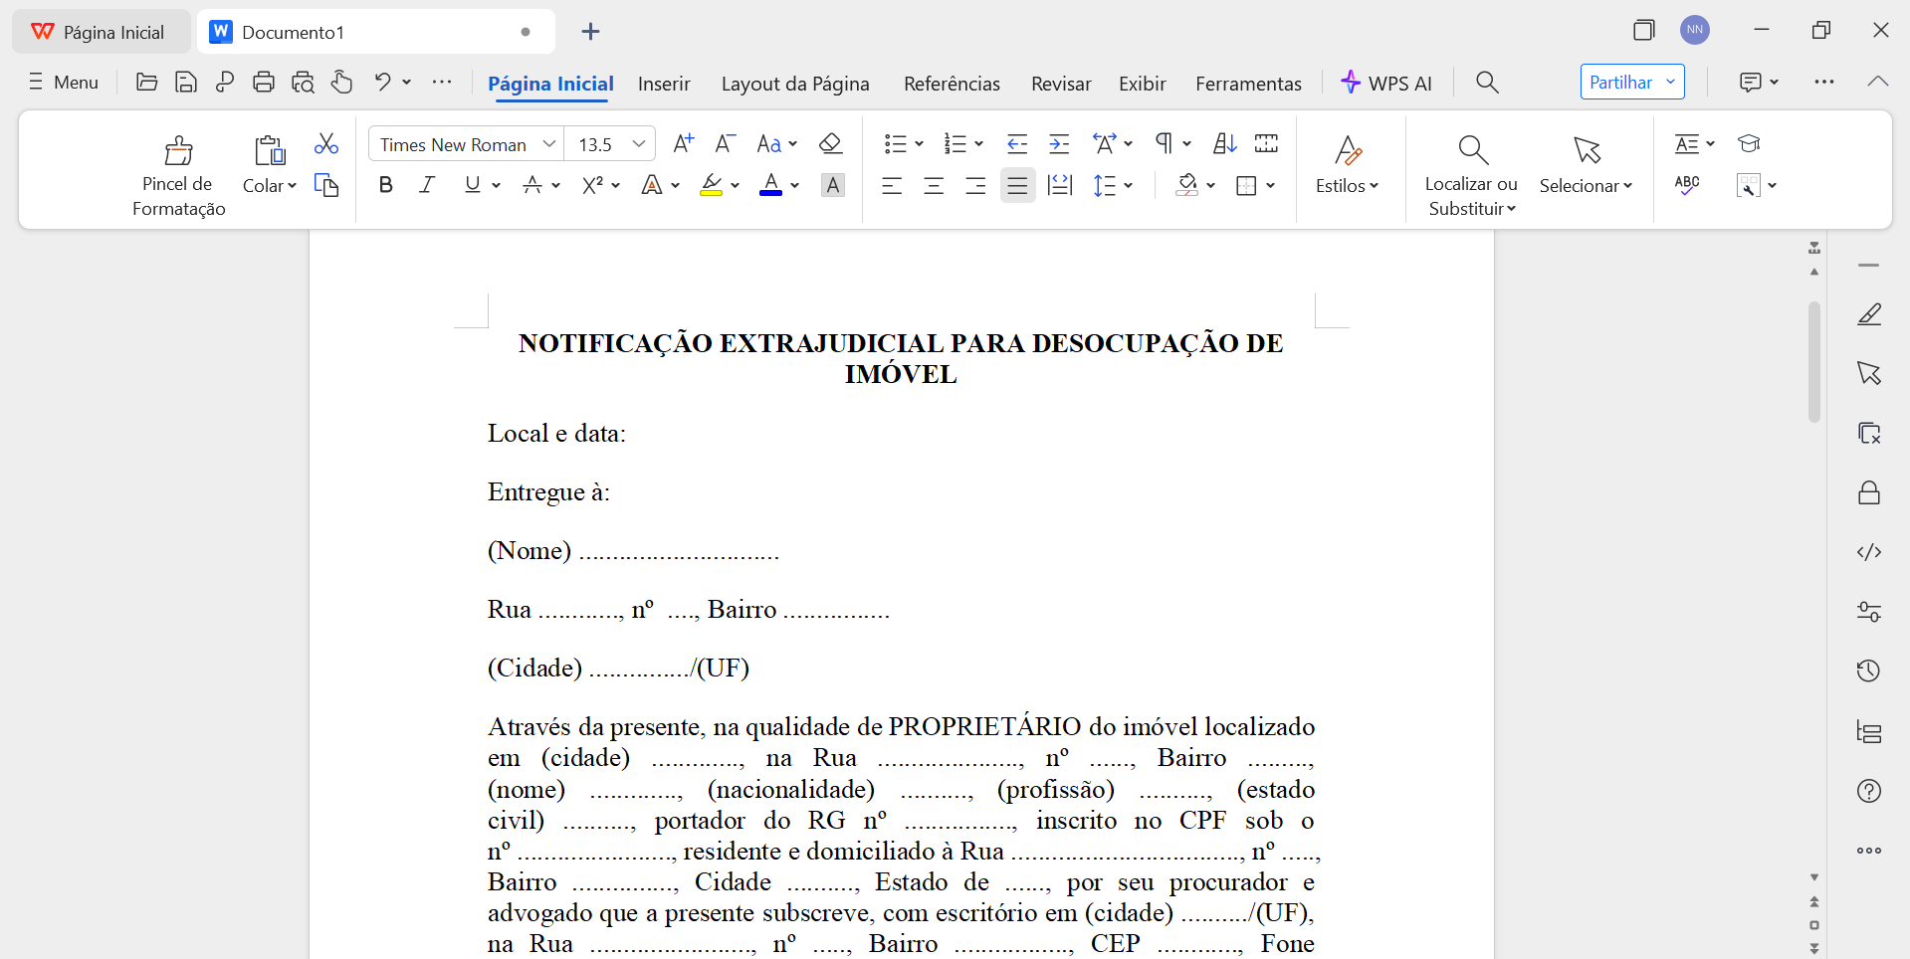Click the Cut scissors icon
1910x959 pixels.
[x=326, y=144]
